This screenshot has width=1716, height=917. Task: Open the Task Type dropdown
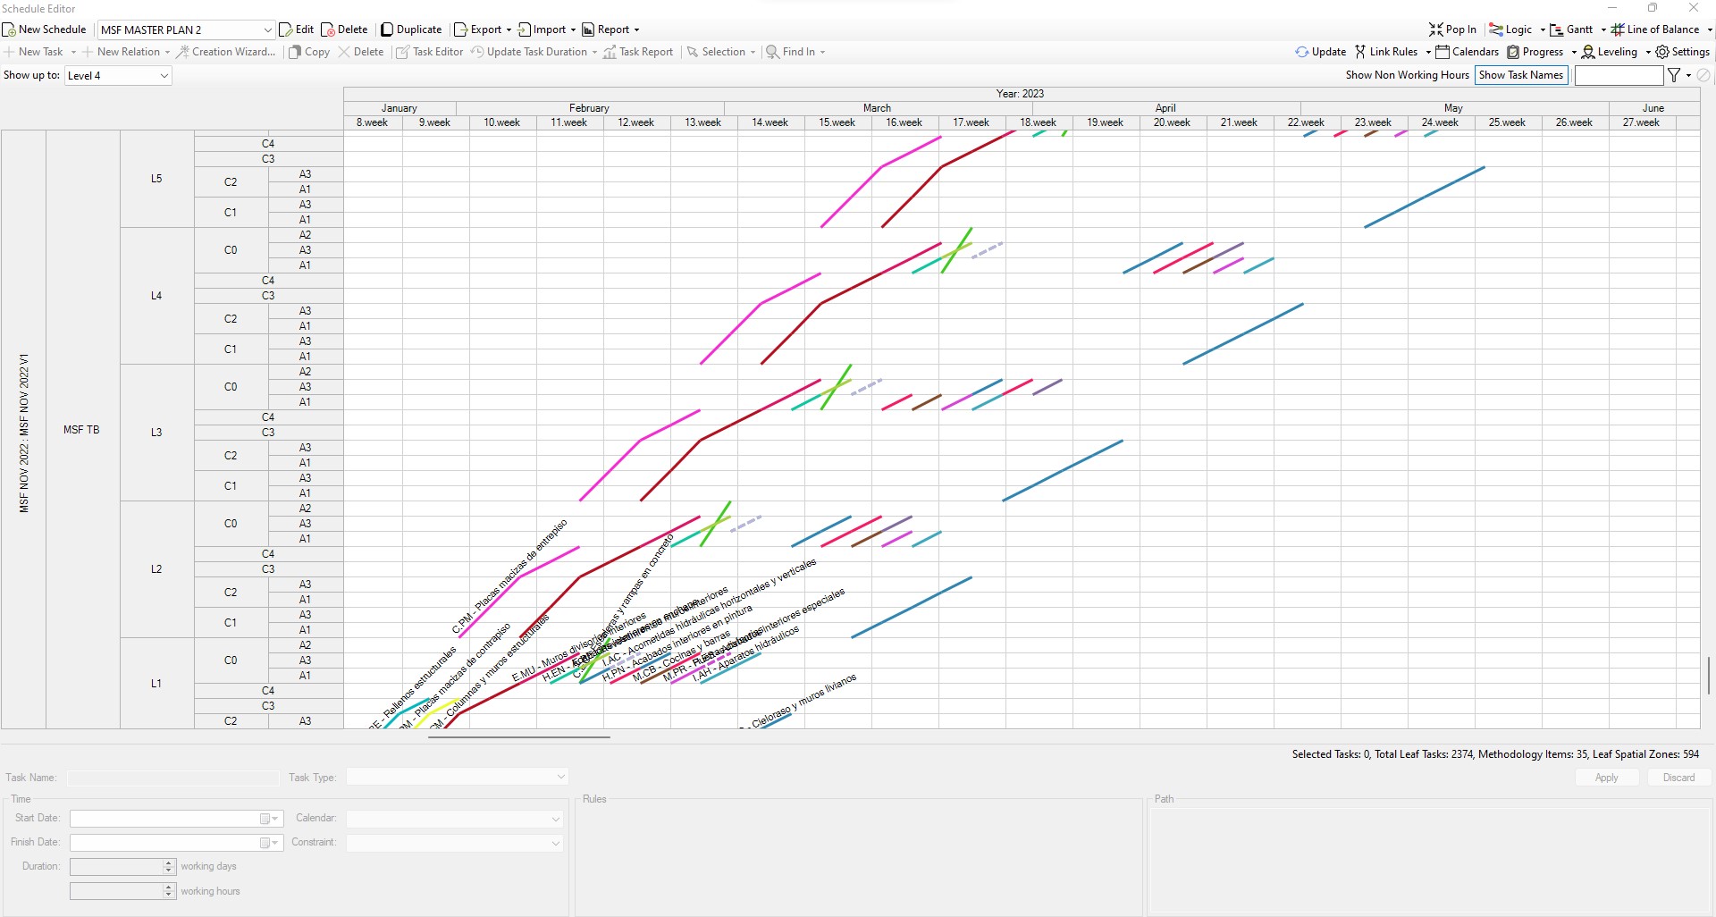457,777
